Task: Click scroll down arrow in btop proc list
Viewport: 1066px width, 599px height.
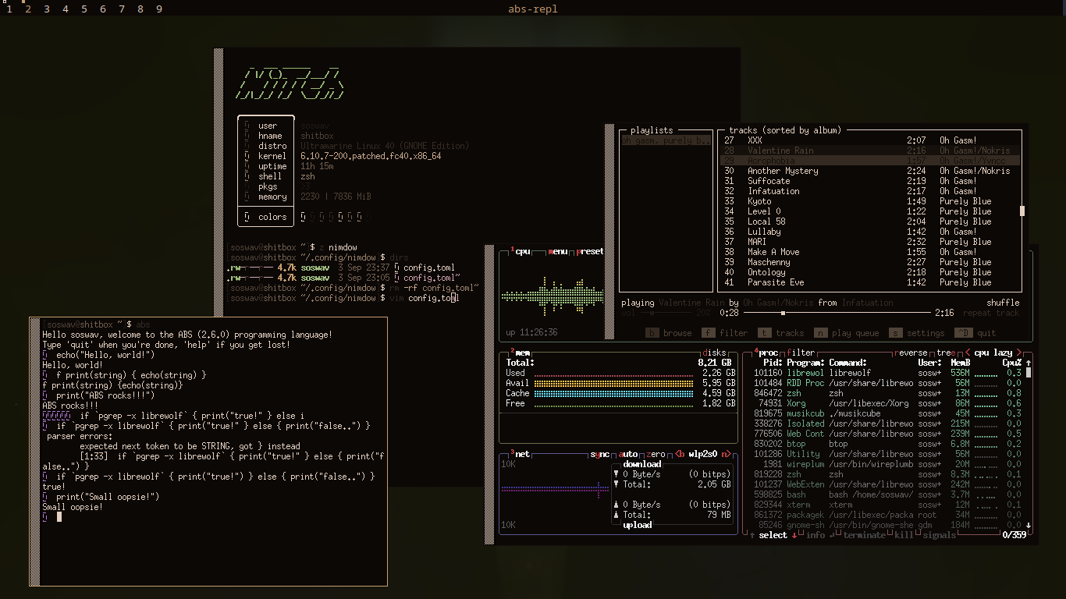Action: pyautogui.click(x=1029, y=526)
